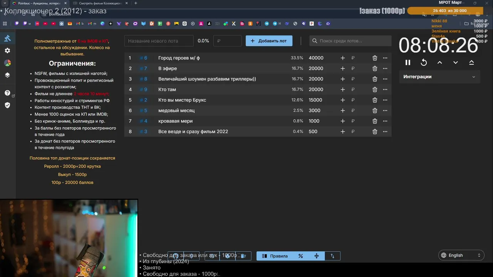This screenshot has width=493, height=277.
Task: Reset the timer with circular arrow
Action: coord(424,62)
